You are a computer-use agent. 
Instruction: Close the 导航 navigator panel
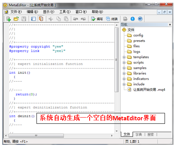170,25
